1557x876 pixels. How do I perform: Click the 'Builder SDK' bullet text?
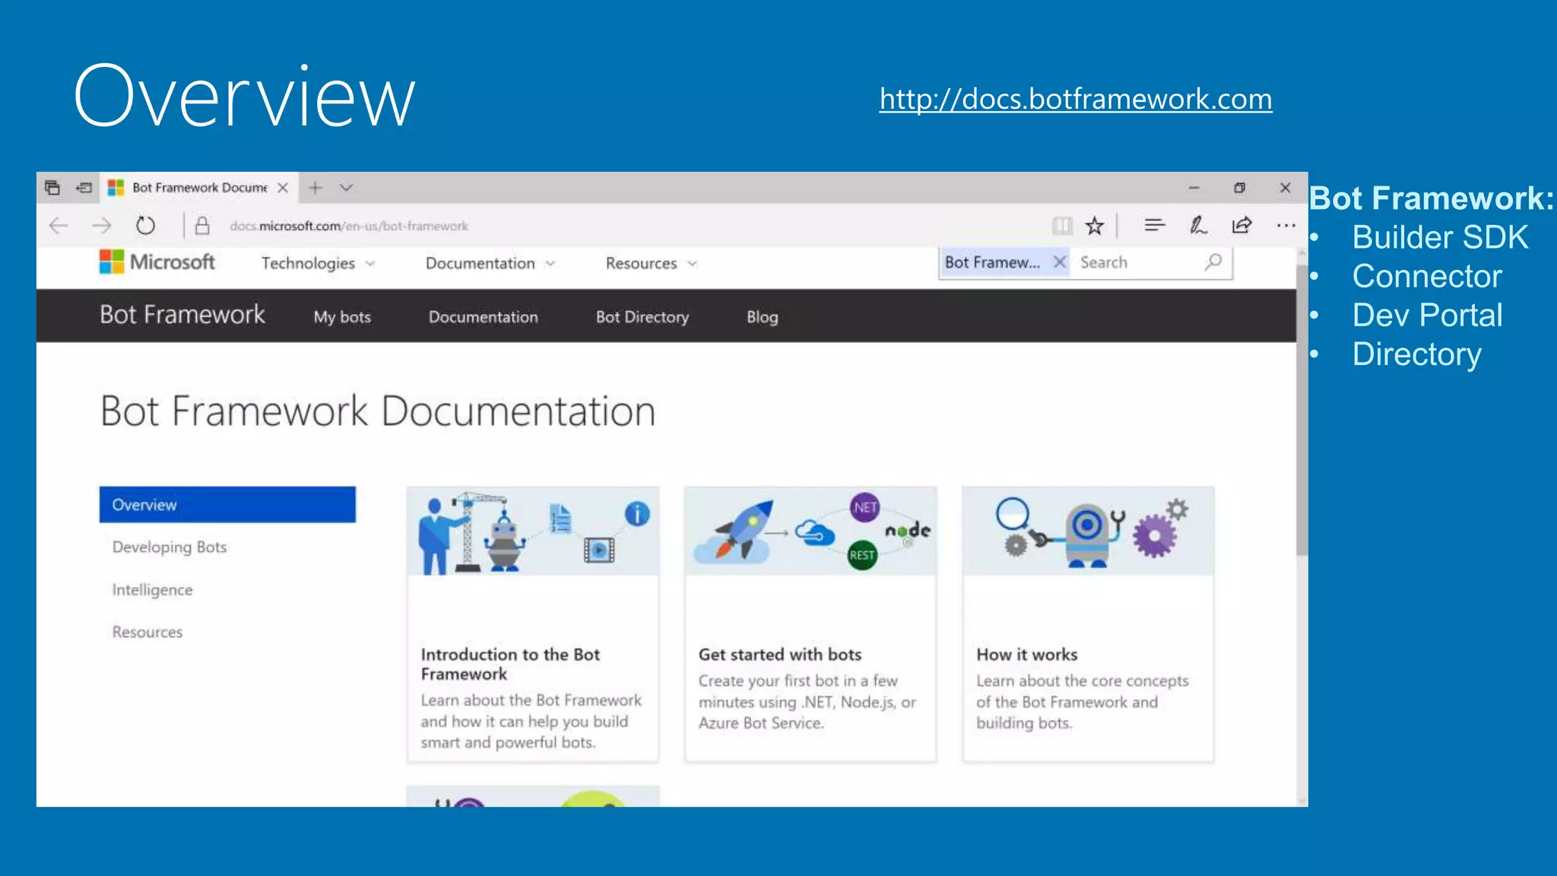tap(1440, 237)
